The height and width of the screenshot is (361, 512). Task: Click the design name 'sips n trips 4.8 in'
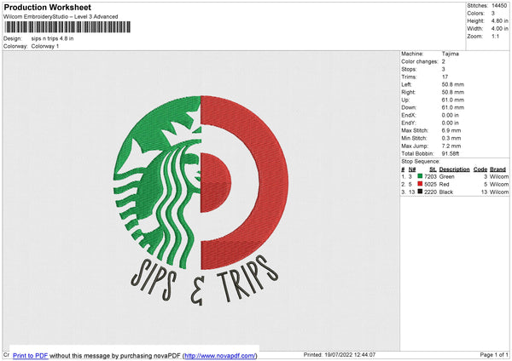[x=52, y=38]
